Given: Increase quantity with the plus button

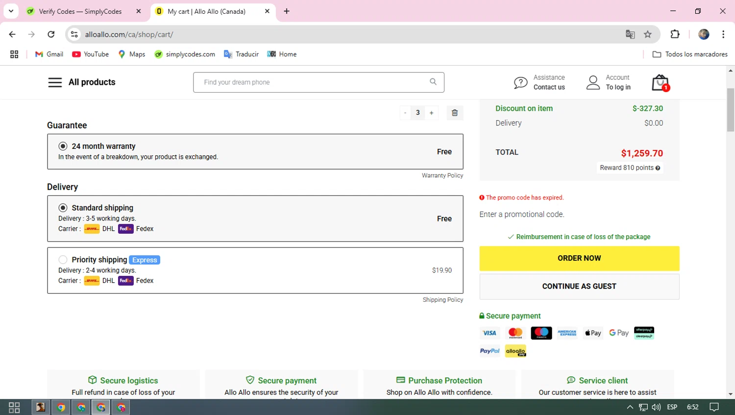Looking at the screenshot, I should tap(432, 113).
